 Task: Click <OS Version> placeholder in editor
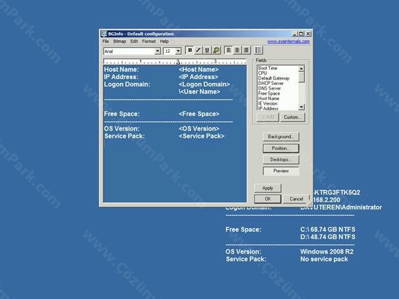199,128
